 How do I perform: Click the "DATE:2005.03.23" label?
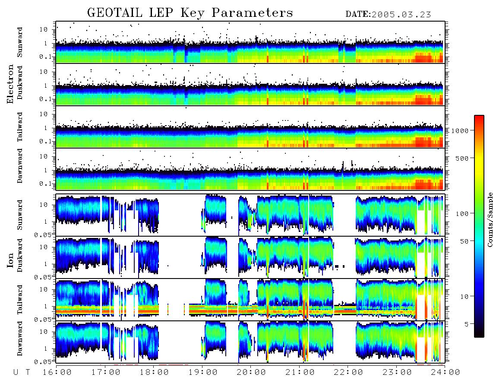coord(388,15)
